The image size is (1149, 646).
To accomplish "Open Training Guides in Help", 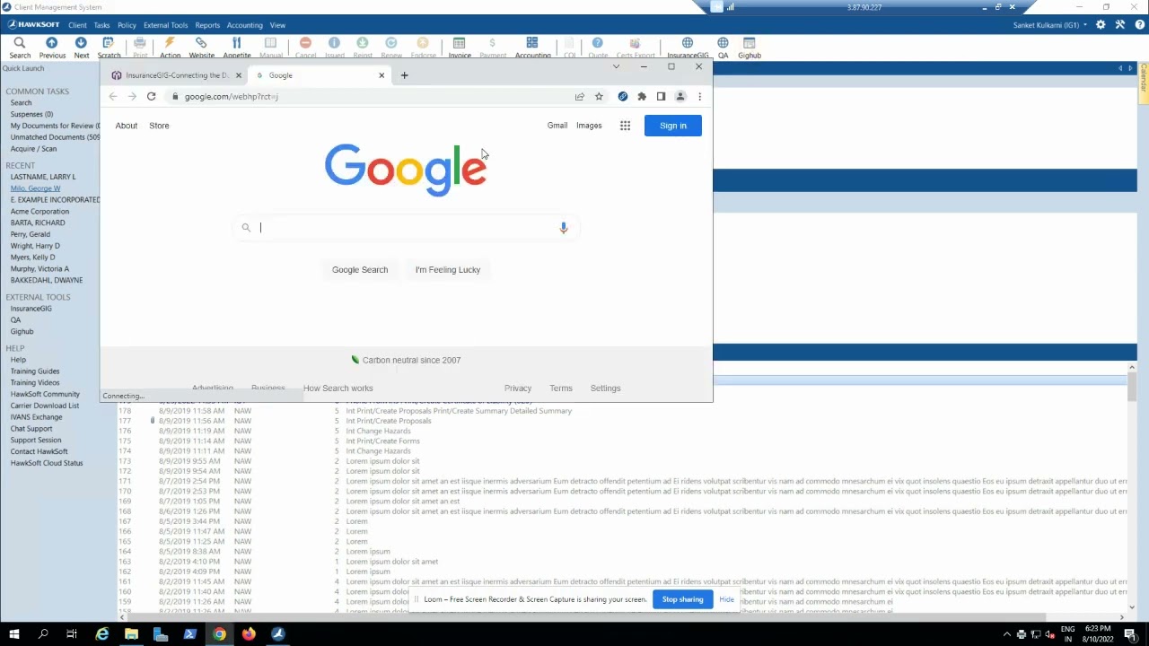I will click(x=35, y=371).
